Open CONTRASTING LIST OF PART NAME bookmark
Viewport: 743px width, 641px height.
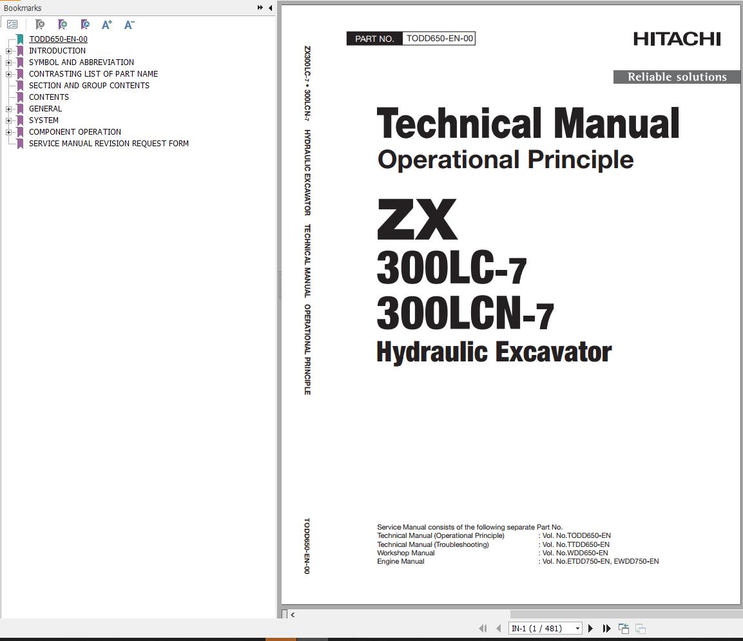click(93, 74)
